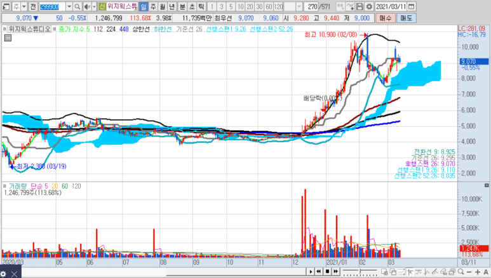Switch to 월 monthly chart period
This screenshot has height=278, width=491.
click(162, 6)
